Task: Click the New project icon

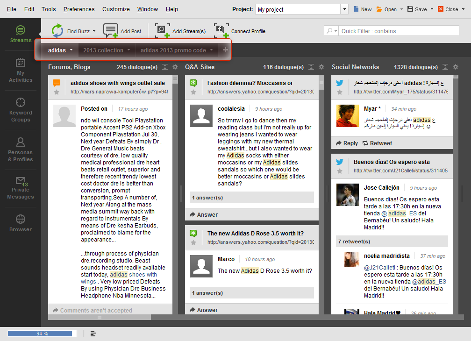Action: tap(356, 9)
